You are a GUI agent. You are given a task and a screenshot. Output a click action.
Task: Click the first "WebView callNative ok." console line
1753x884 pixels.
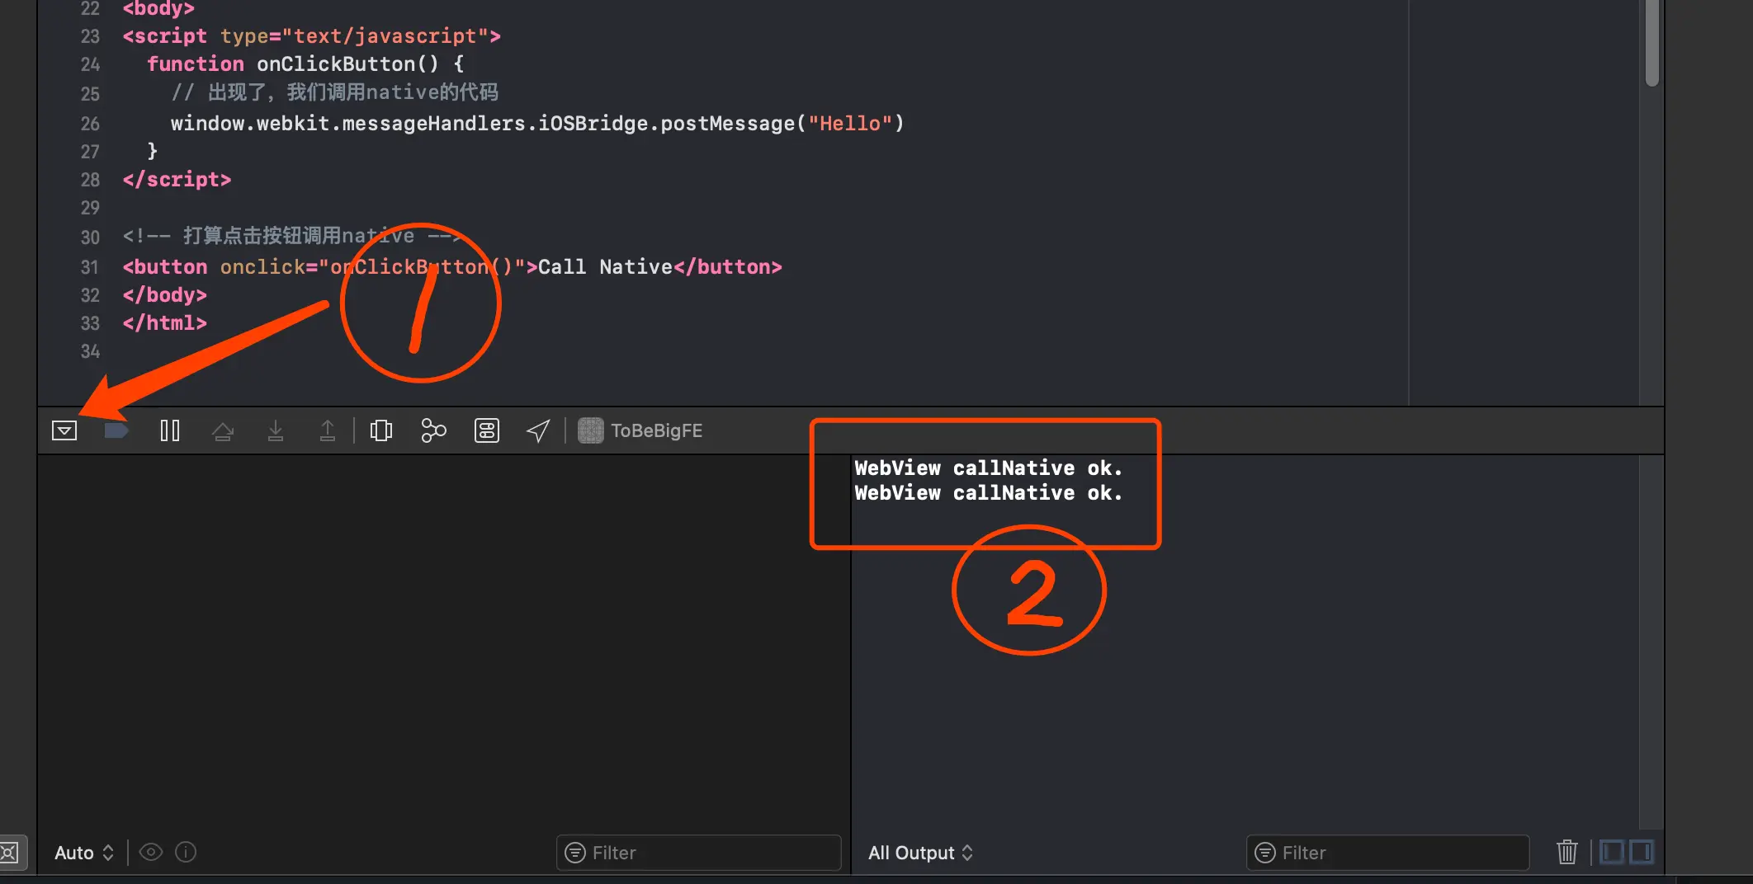click(x=989, y=468)
